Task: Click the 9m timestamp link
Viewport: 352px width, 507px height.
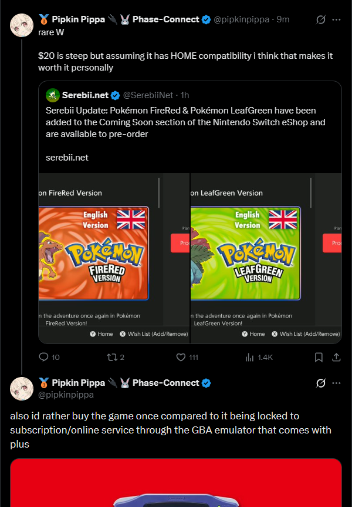Action: tap(283, 19)
